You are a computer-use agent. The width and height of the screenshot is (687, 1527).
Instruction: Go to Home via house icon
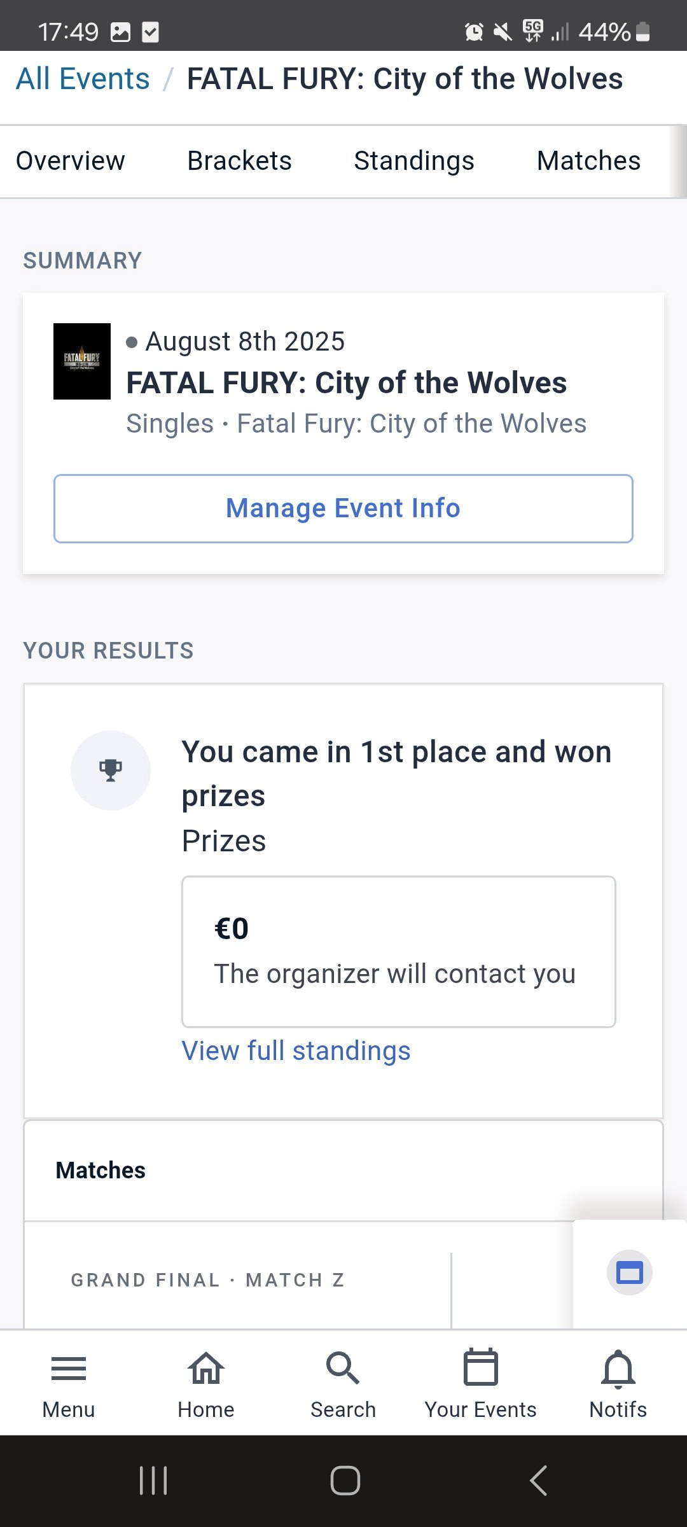(205, 1368)
